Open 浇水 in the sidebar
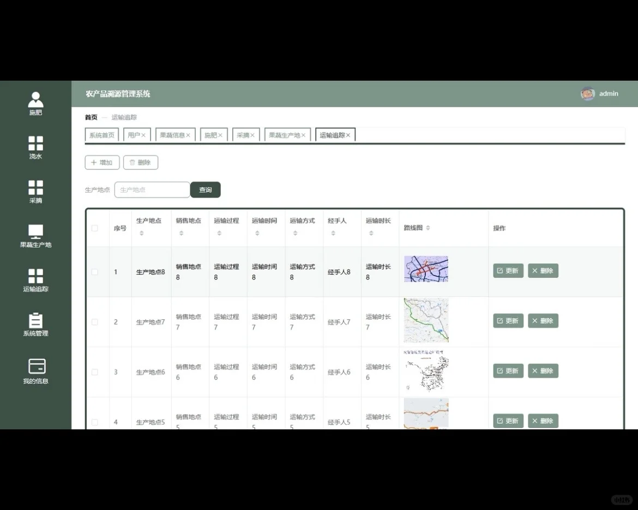The image size is (638, 510). [x=35, y=148]
